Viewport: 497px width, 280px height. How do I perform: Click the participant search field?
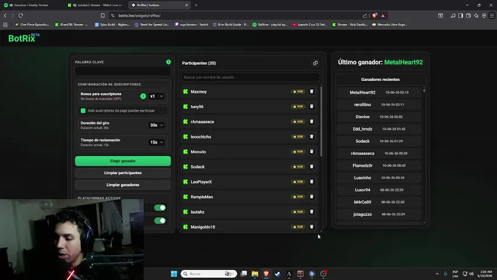pyautogui.click(x=251, y=77)
